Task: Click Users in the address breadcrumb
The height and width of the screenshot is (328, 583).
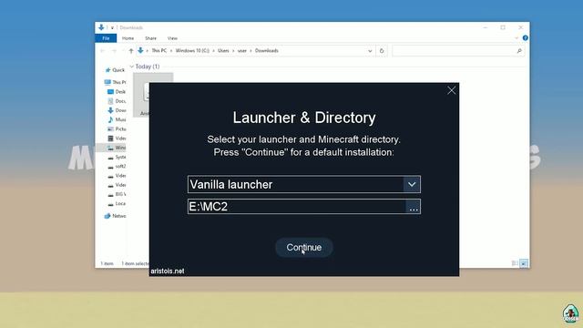Action: pos(223,51)
